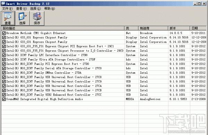Select the MEDIA class cell
Screen dimensions: 208x135
pos(130,99)
